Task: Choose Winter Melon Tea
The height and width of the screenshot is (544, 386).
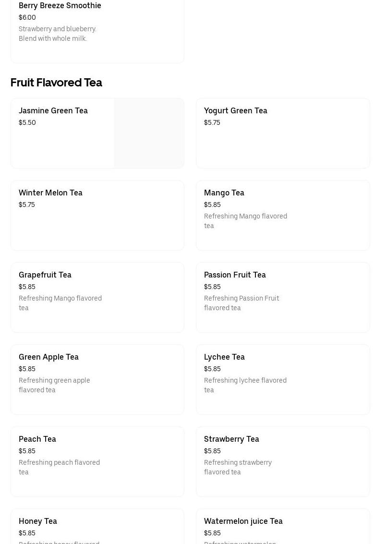Action: pyautogui.click(x=97, y=215)
